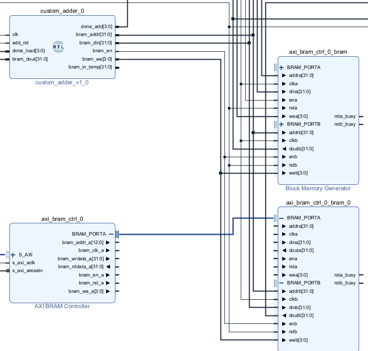Collapse BRAM_PORTA interface on axi_bram_ctrl_0

tap(111, 234)
